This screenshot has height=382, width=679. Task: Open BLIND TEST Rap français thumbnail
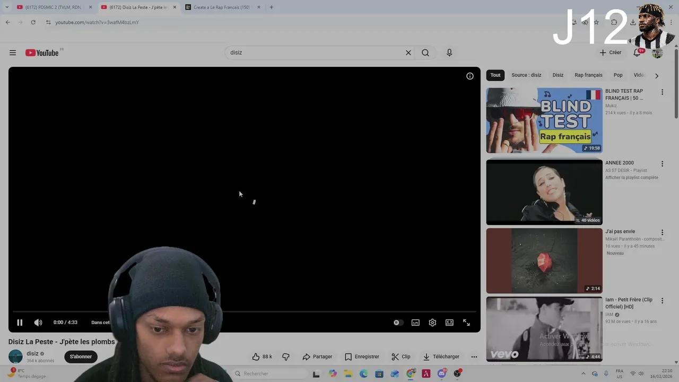coord(544,120)
